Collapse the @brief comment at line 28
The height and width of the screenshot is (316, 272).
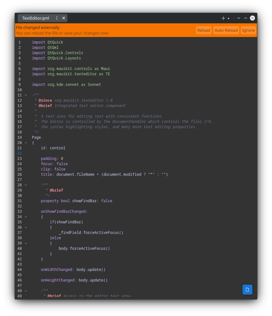click(26, 185)
